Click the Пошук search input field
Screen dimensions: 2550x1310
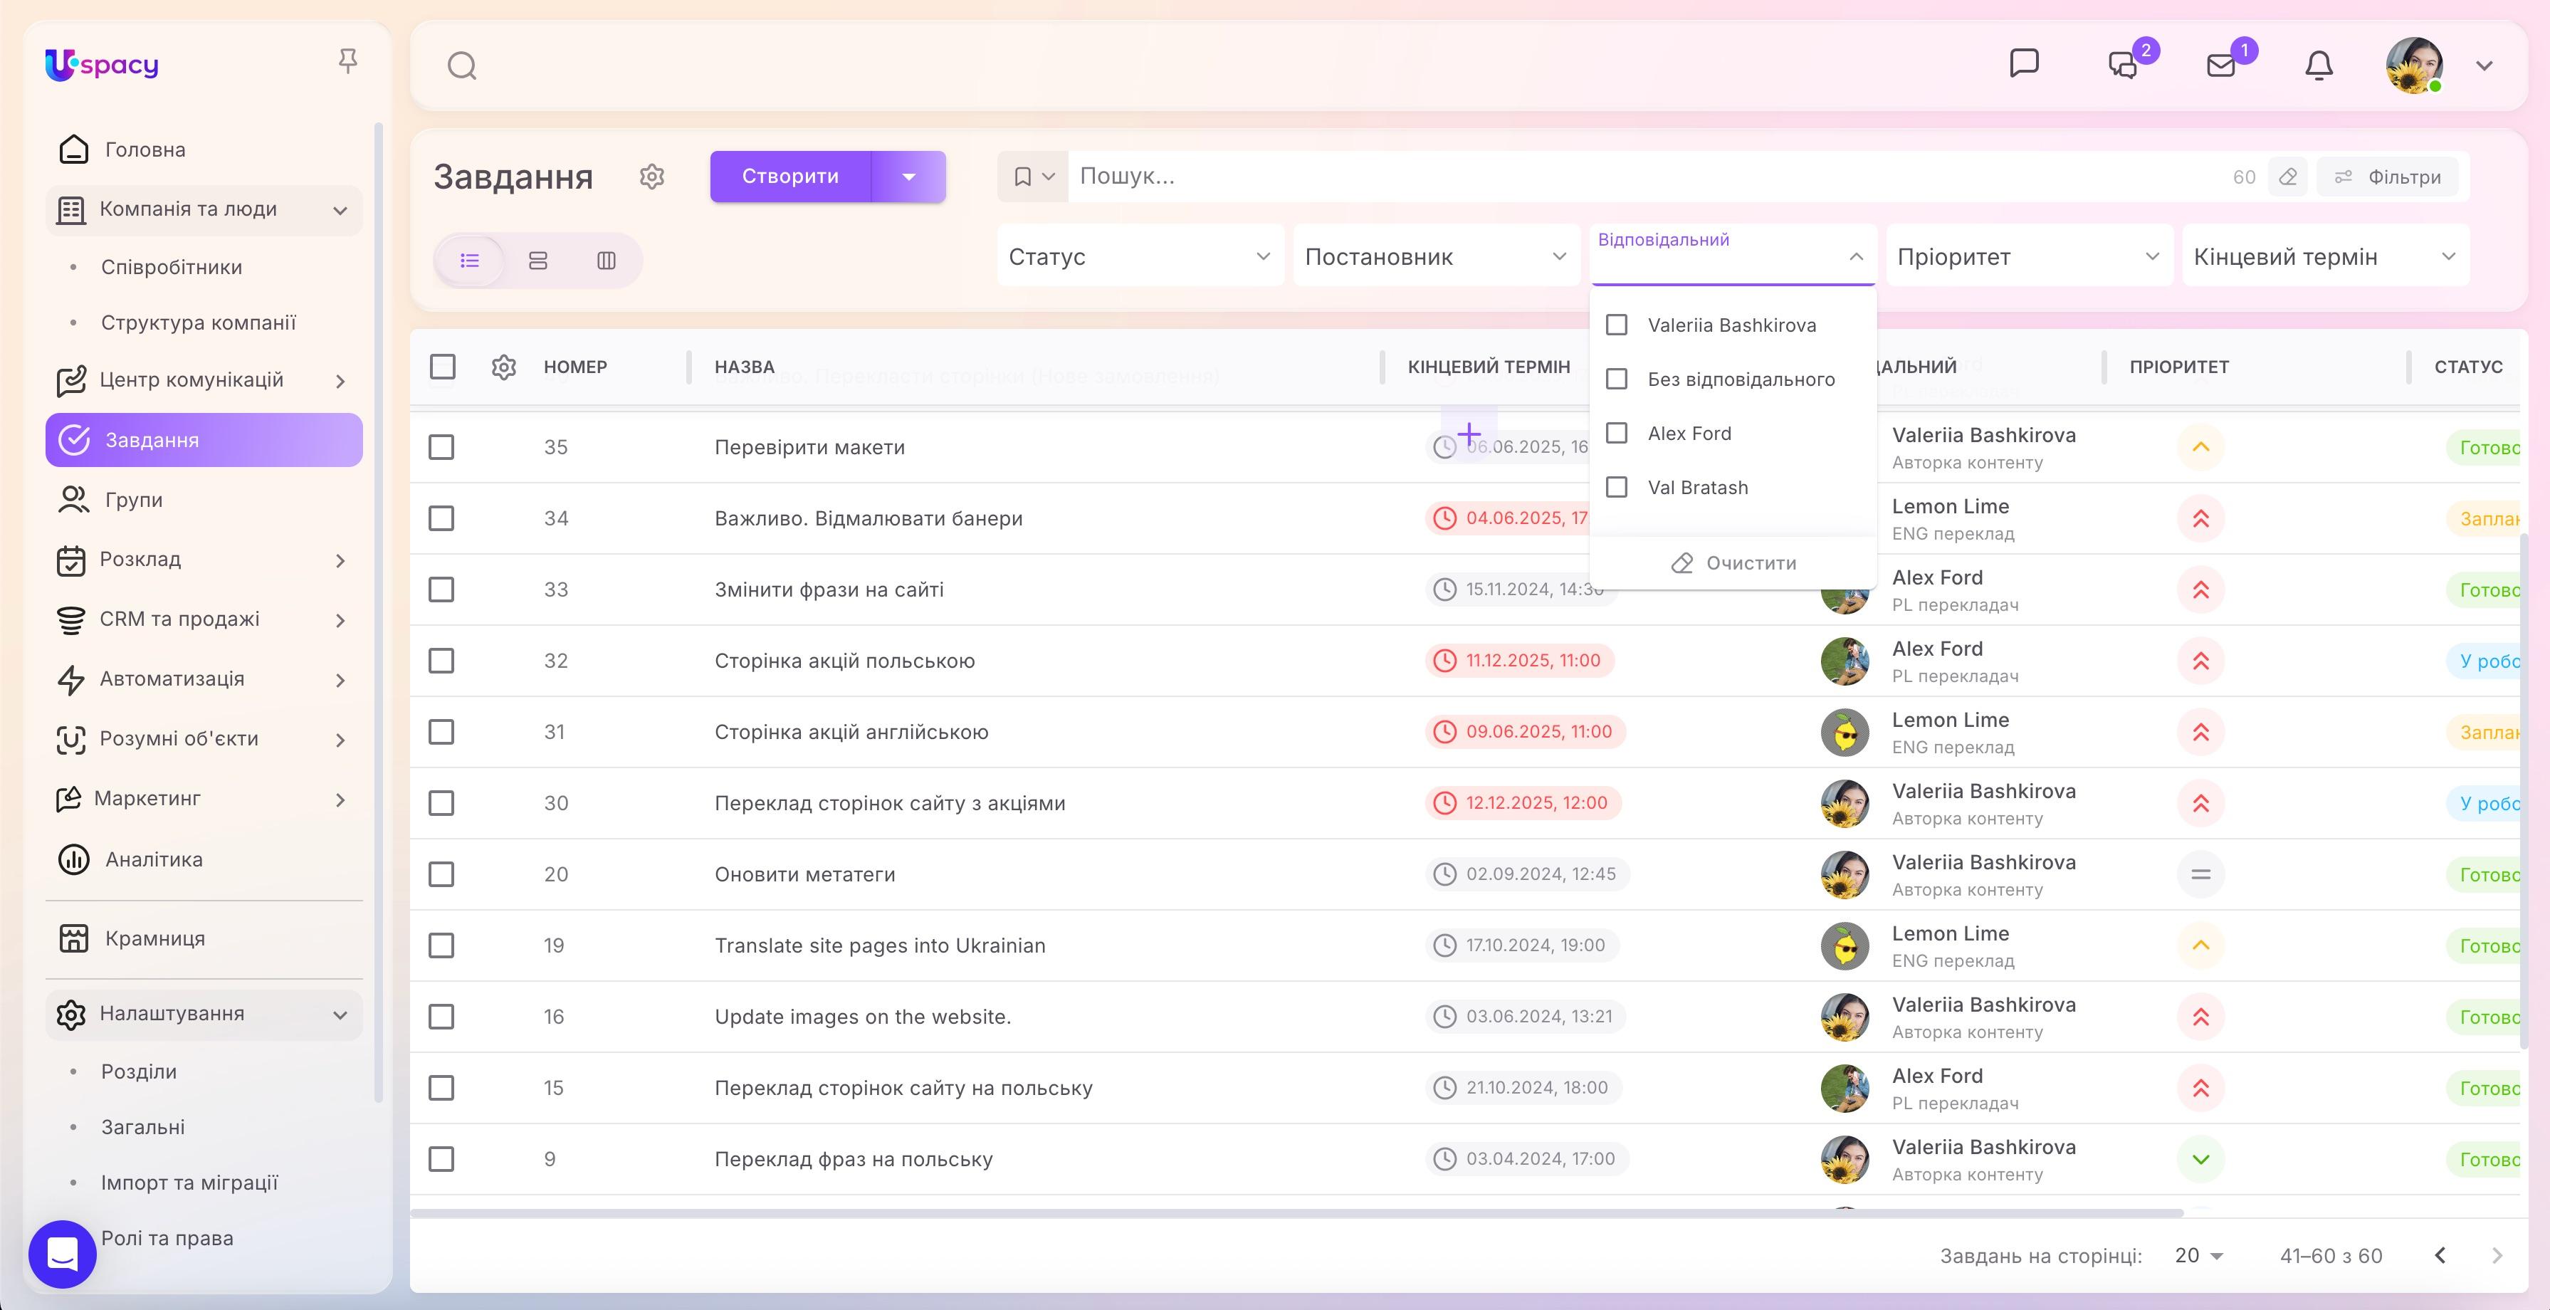pos(1643,177)
